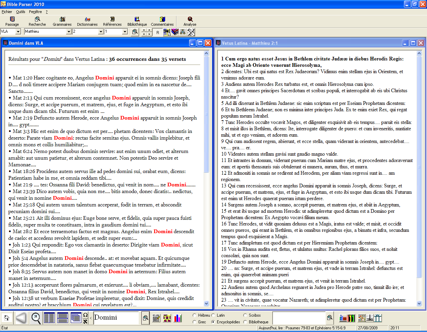Click the Hebrew magnifier icon in bottom toolbar
This screenshot has height=332, width=427.
click(36, 318)
